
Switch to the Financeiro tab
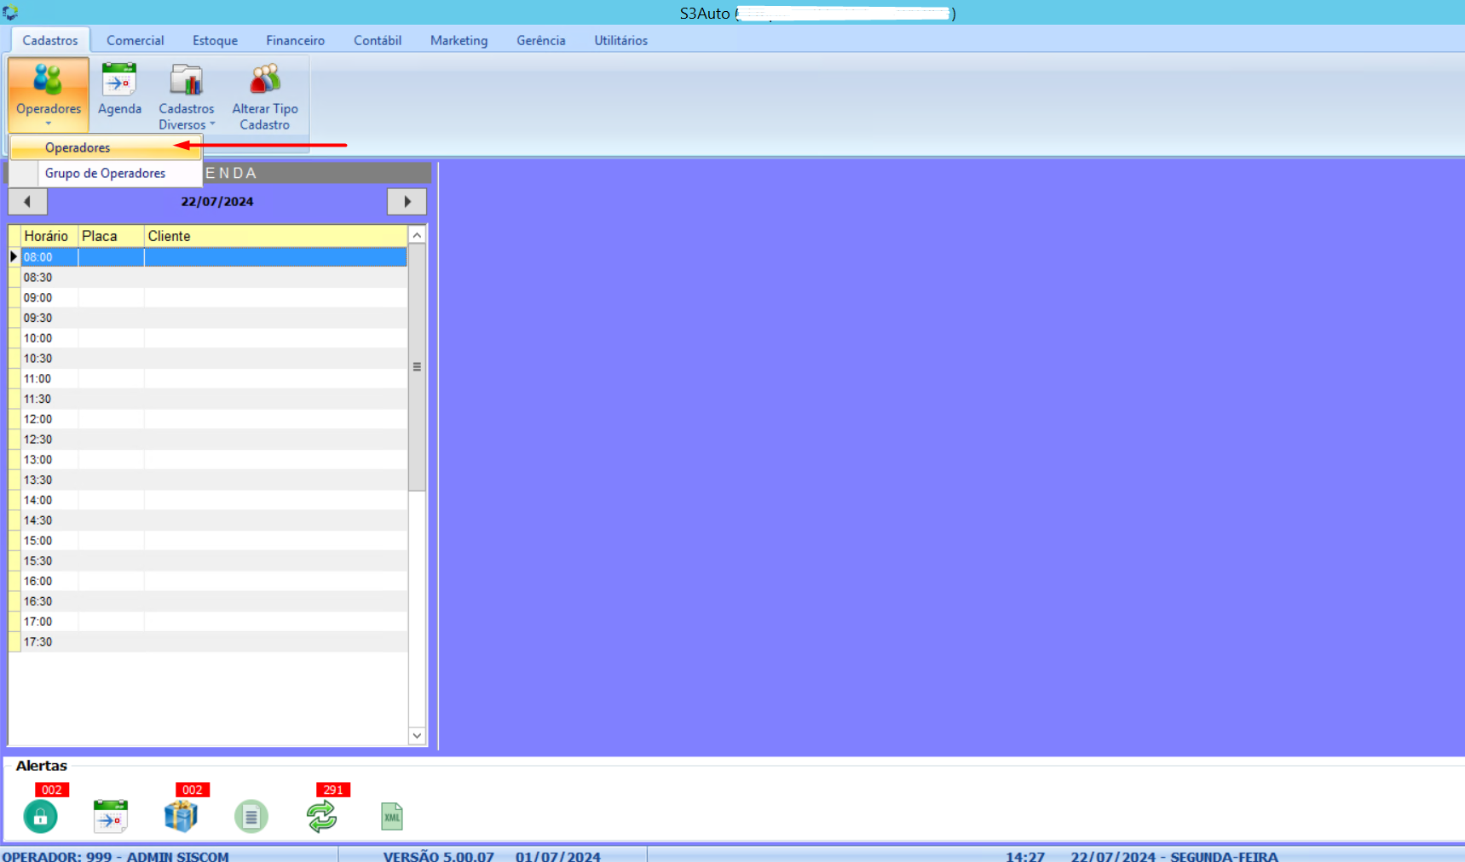pyautogui.click(x=295, y=40)
